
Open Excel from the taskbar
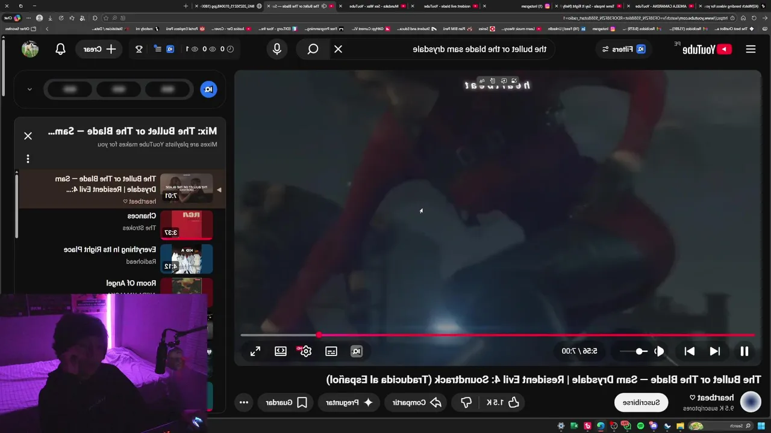click(x=574, y=426)
